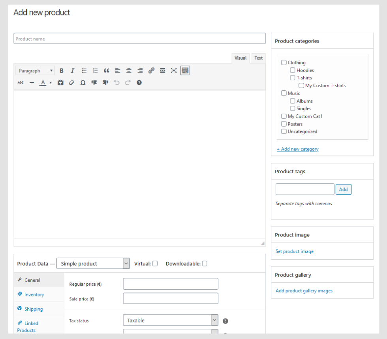
Task: Open the Paragraph format dropdown
Action: click(x=35, y=71)
